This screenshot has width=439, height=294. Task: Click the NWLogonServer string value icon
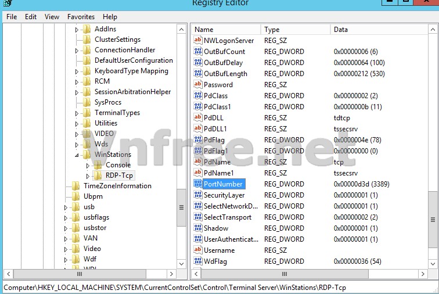(x=197, y=40)
